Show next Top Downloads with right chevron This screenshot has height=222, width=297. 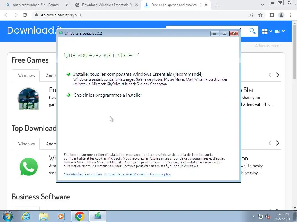click(x=278, y=143)
